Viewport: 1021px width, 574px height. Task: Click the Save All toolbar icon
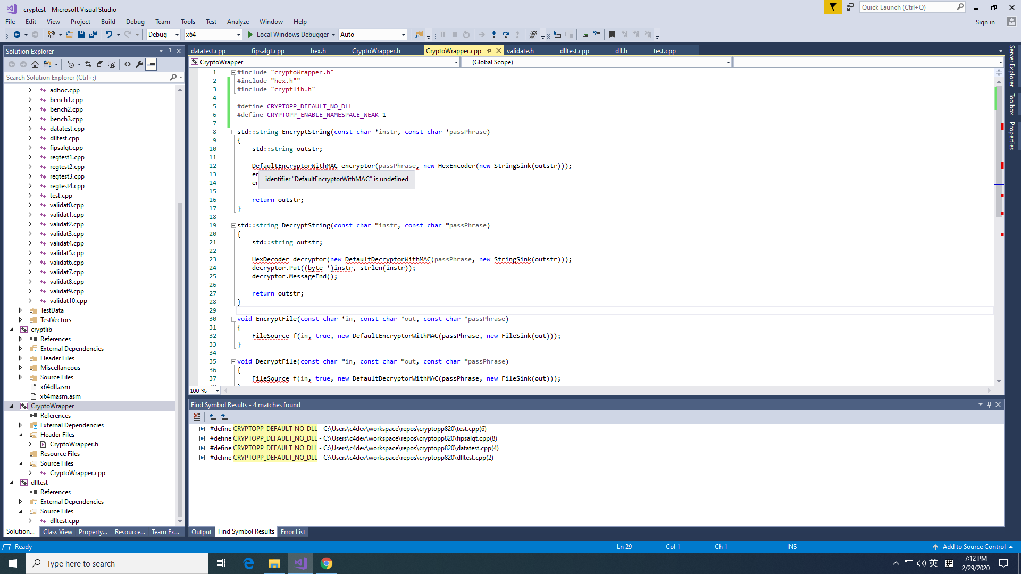93,35
